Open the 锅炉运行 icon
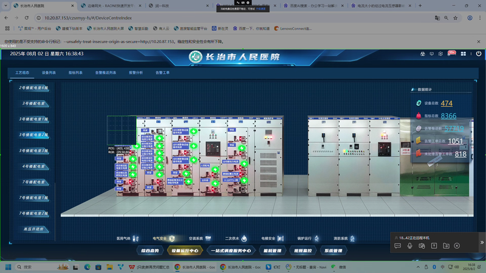 (317, 238)
